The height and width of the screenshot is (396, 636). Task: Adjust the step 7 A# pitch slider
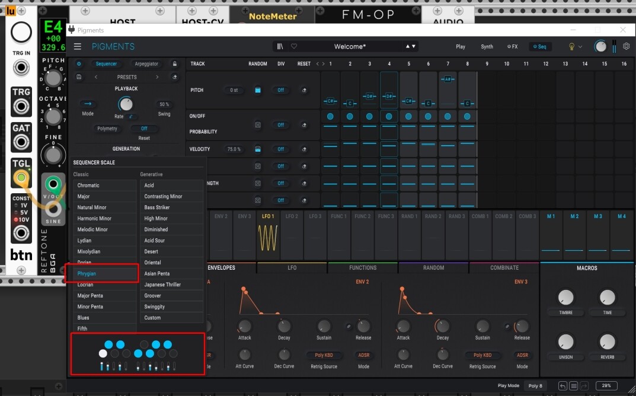point(448,79)
